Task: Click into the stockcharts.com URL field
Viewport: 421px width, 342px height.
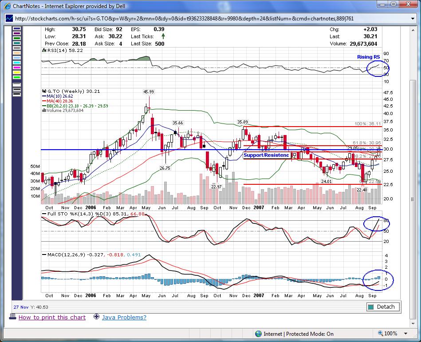Action: [200, 18]
